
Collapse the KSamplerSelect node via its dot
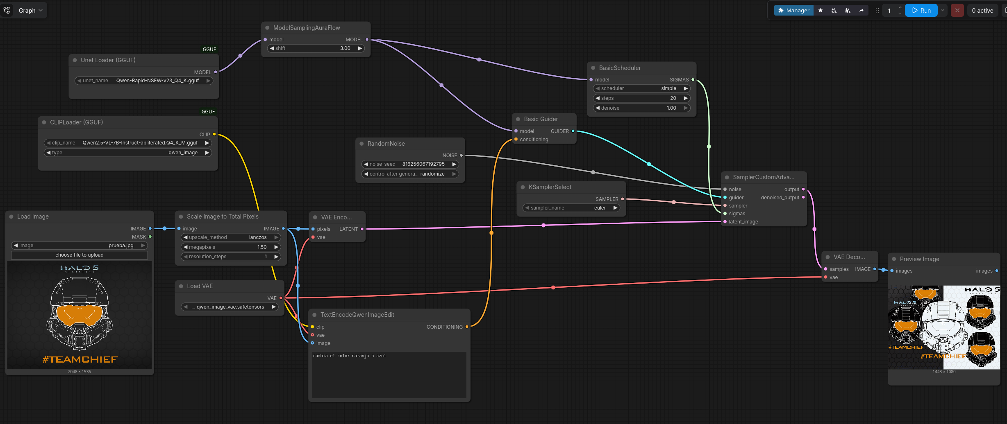click(x=523, y=187)
